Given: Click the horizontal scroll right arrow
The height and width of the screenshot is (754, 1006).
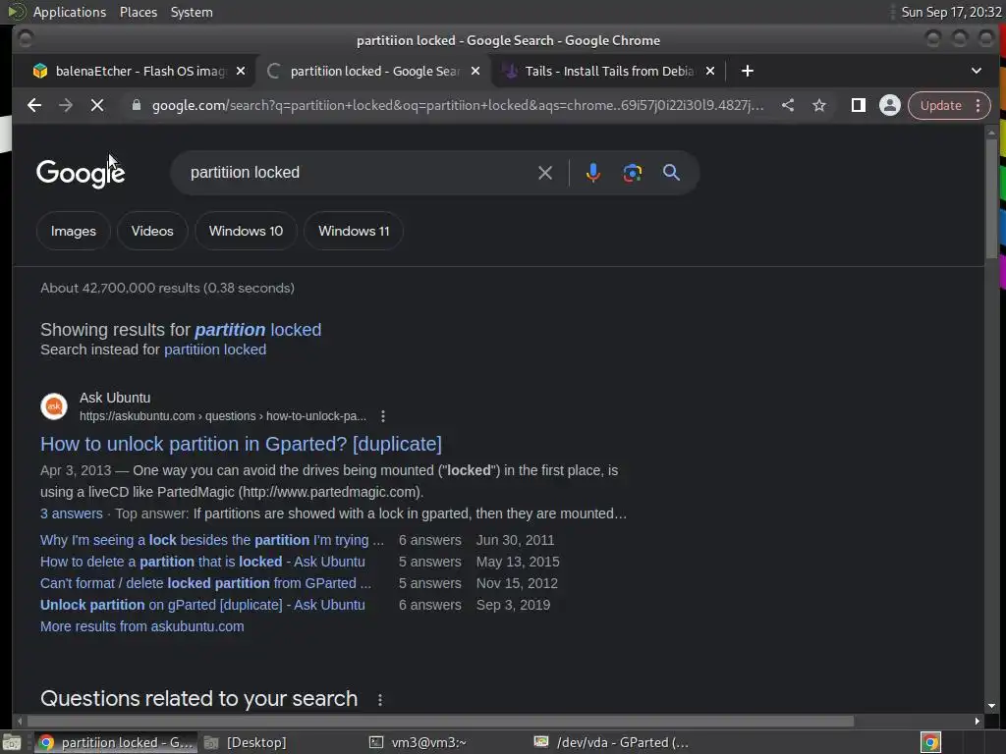Looking at the screenshot, I should 977,722.
